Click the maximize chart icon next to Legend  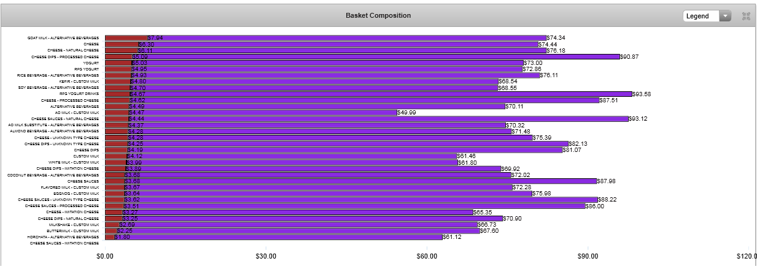coord(746,17)
